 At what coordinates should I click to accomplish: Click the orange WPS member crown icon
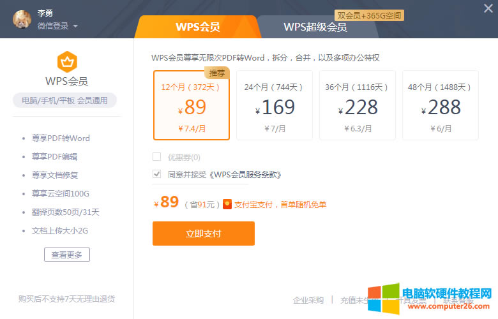click(x=66, y=62)
